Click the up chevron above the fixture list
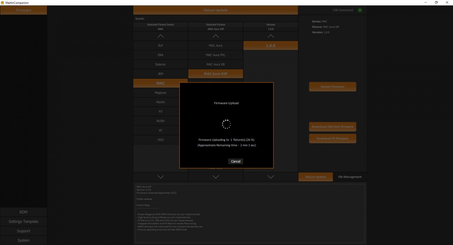Image resolution: width=453 pixels, height=245 pixels. (216, 36)
